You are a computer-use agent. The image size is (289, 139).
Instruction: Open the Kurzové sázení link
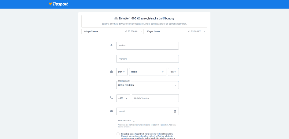128,136
